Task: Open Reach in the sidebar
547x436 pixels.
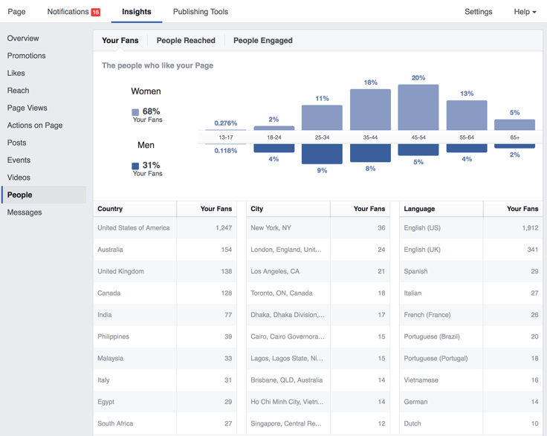Action: [x=18, y=91]
